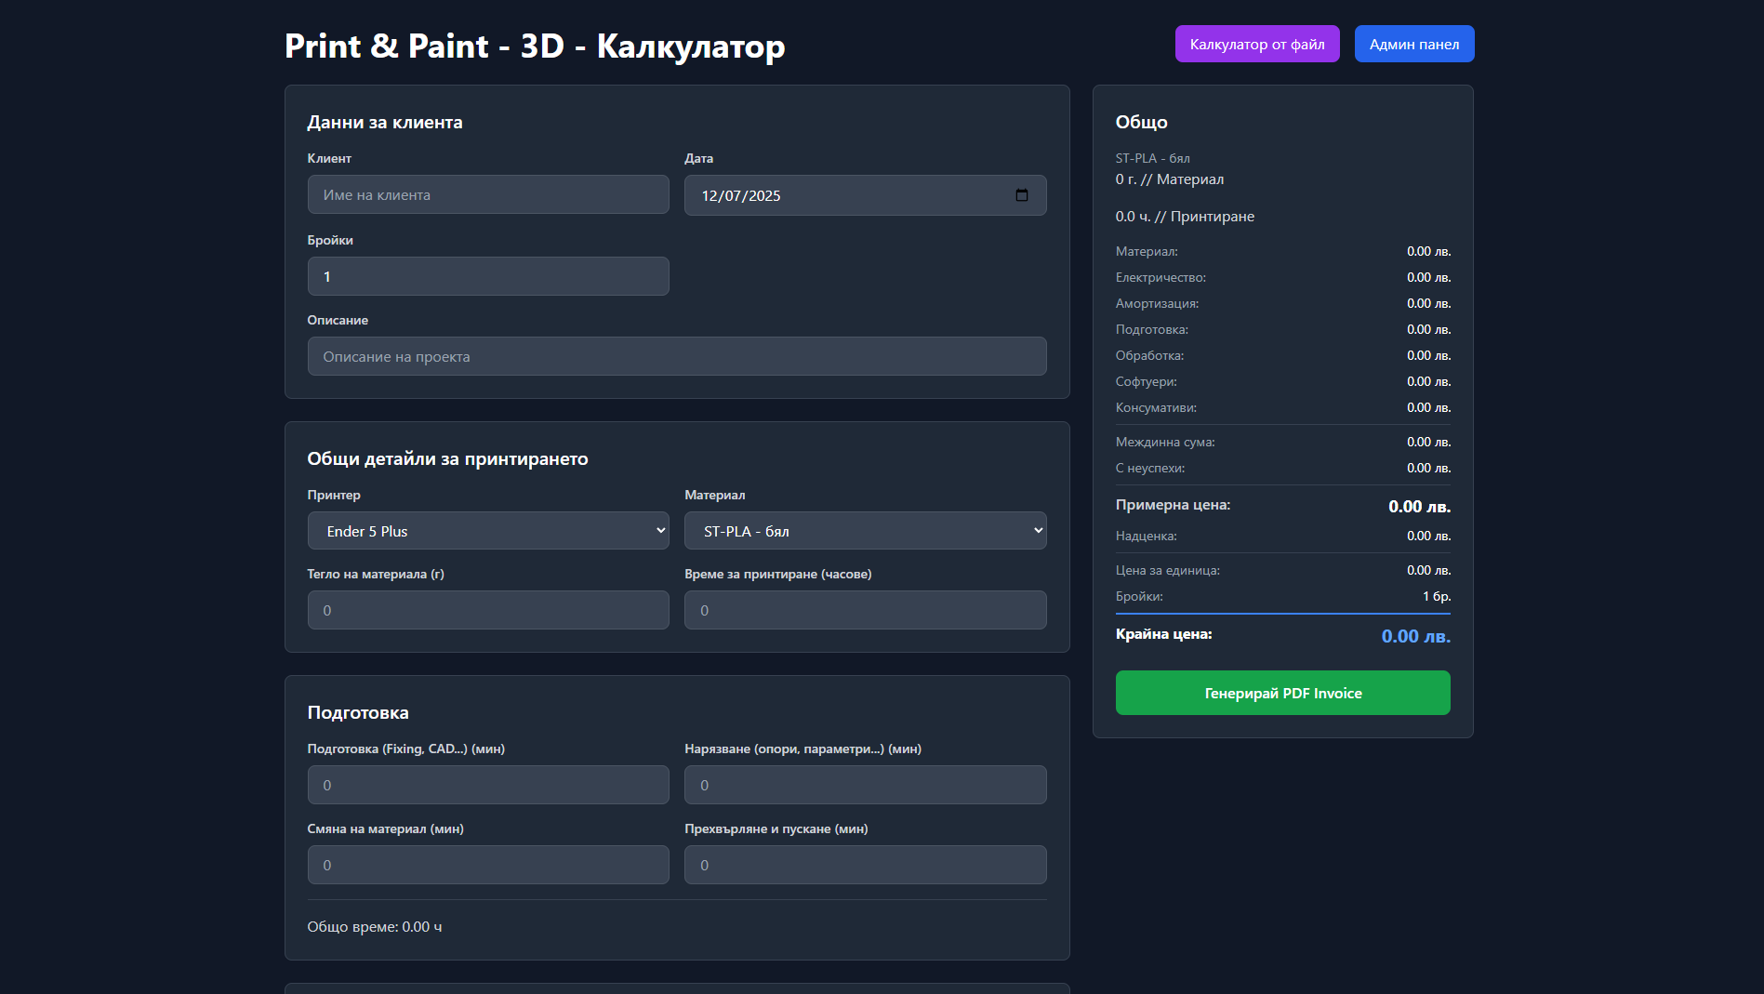The height and width of the screenshot is (994, 1764).
Task: Select the Смяна на материал field
Action: (x=487, y=864)
